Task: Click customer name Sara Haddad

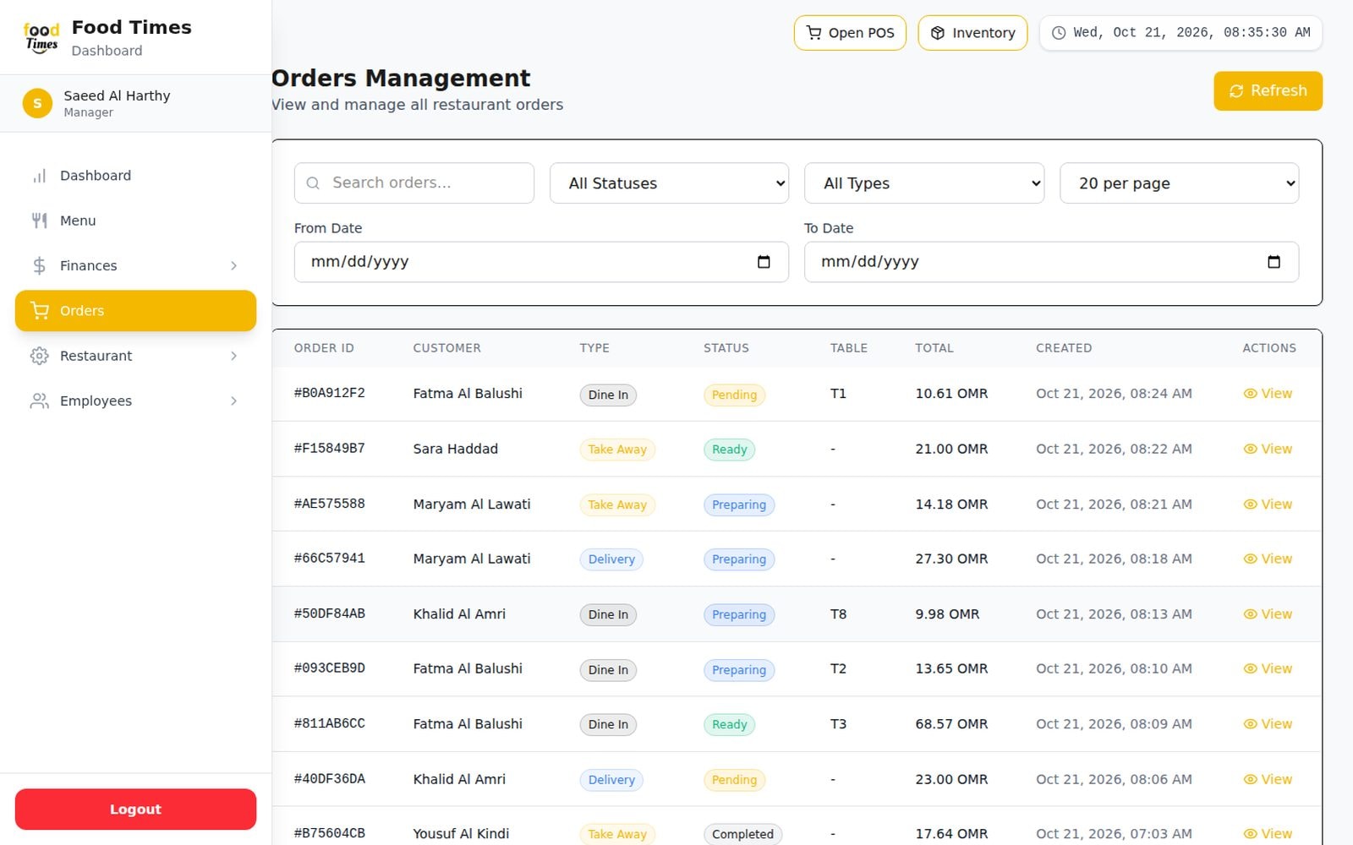Action: point(455,449)
